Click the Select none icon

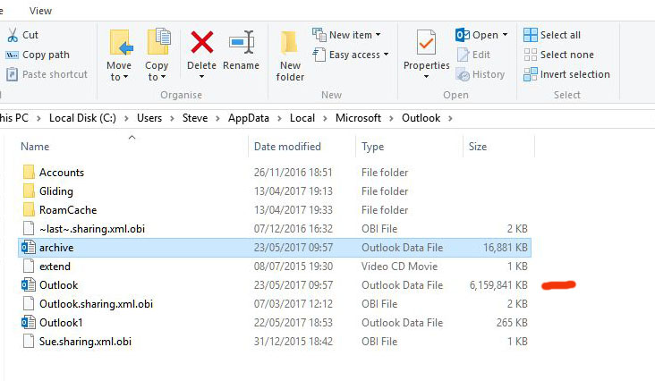coord(531,55)
